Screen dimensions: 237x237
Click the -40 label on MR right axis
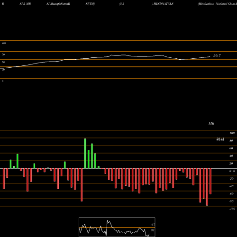[231, 186]
